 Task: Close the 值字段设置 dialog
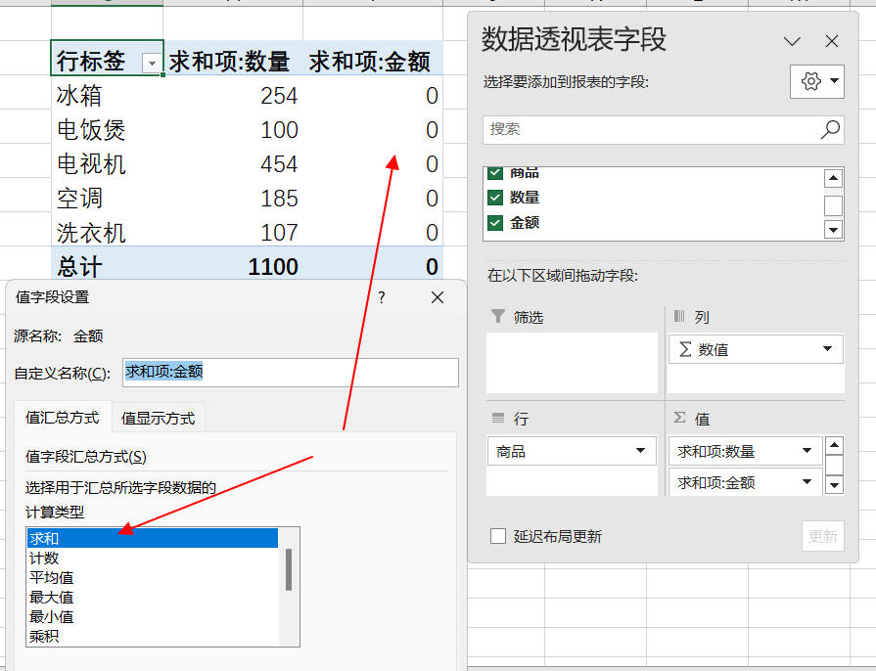438,297
